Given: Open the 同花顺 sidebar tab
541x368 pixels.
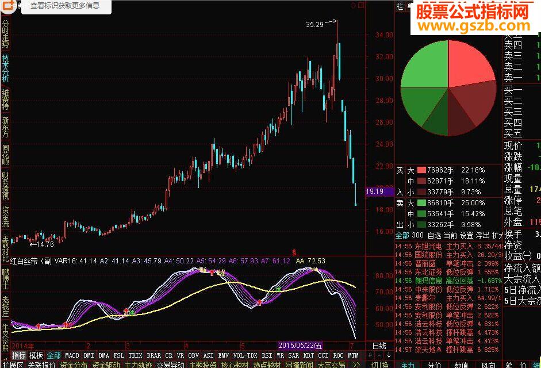Looking at the screenshot, I should [x=5, y=155].
